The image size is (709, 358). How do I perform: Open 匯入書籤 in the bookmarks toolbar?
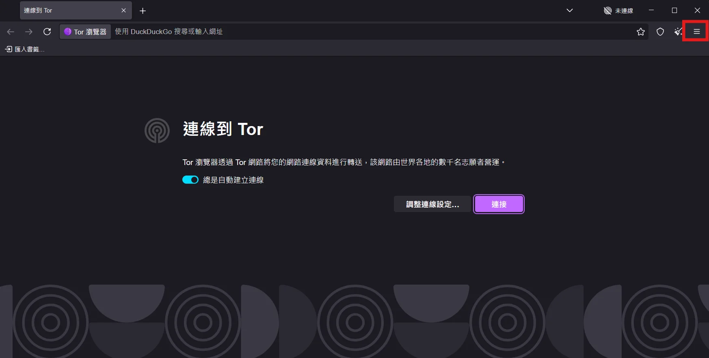tap(24, 49)
